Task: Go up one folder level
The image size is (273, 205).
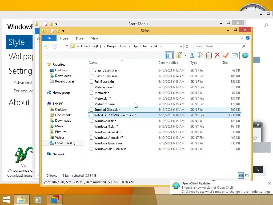Action: point(67,46)
